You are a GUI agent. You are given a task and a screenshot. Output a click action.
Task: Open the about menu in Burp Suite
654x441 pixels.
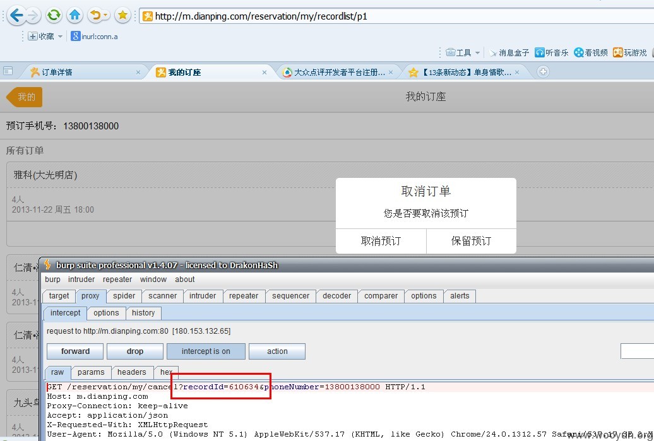click(x=185, y=279)
